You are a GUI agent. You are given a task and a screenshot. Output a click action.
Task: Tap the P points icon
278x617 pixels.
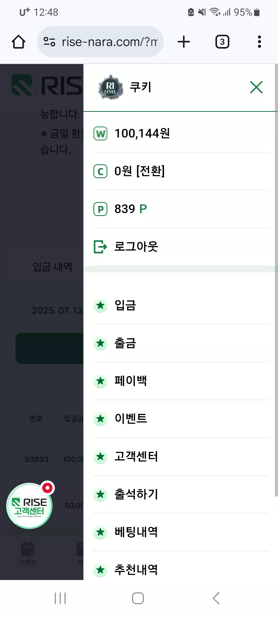click(x=100, y=209)
